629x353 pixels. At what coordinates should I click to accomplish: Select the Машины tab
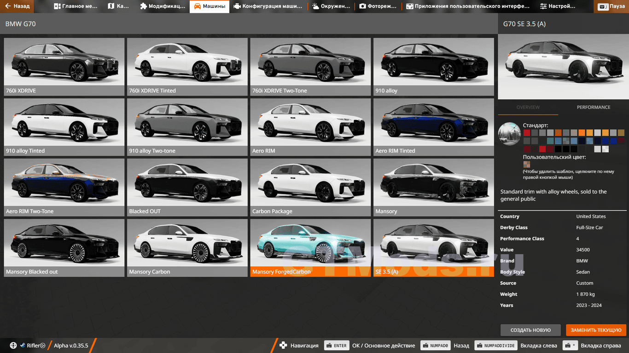pyautogui.click(x=210, y=6)
